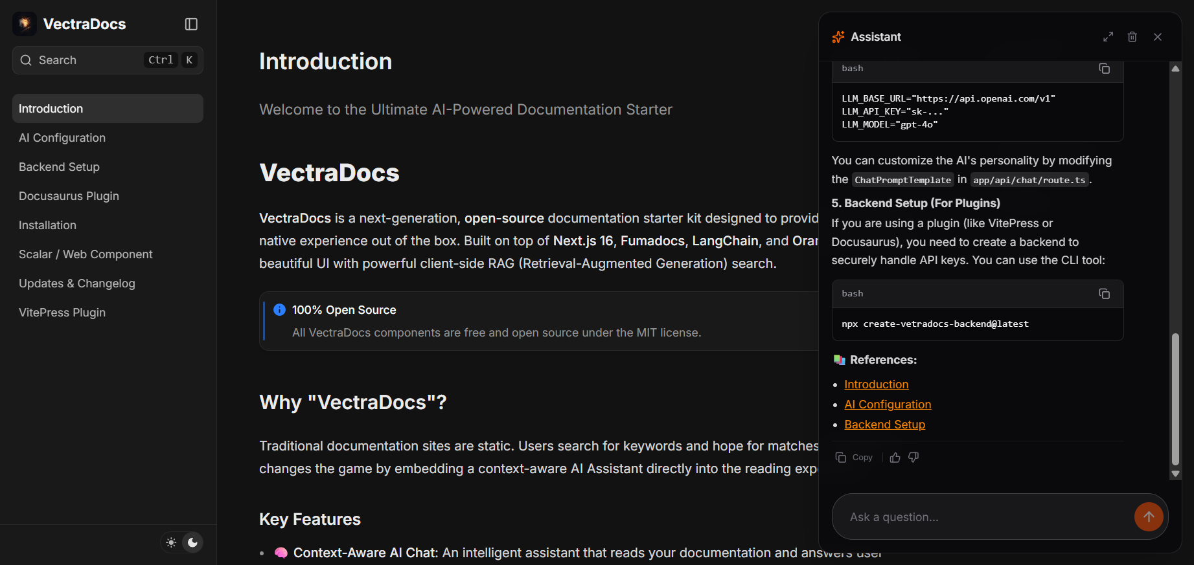Clear chat with the trash icon
Viewport: 1194px width, 565px height.
pyautogui.click(x=1132, y=37)
